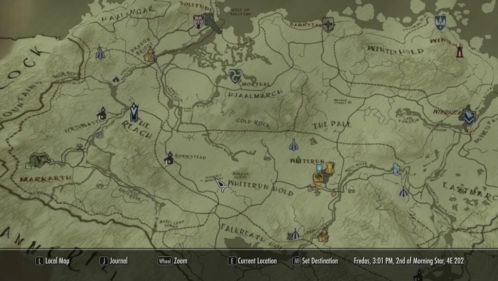Select the Karthwasten settlement house marker
Screen dimensions: 498x281
point(102,115)
